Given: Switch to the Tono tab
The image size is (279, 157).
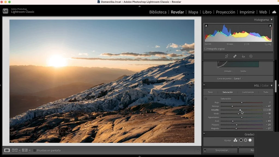Looking at the screenshot, I should [210, 92].
